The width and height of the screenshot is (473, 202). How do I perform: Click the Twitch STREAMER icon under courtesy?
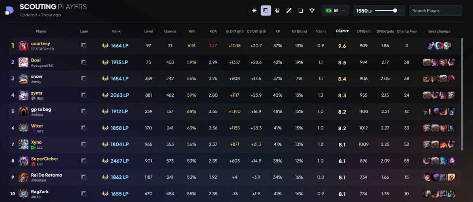[x=33, y=49]
